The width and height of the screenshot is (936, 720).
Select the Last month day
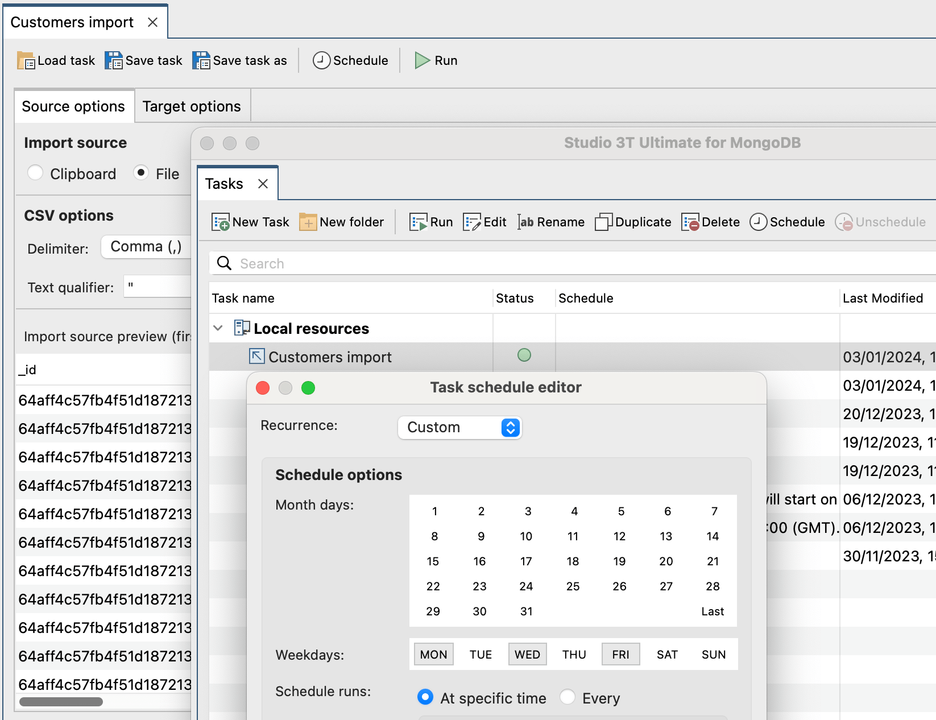point(713,611)
